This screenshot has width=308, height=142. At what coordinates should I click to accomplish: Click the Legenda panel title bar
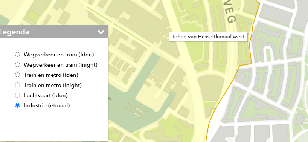coord(53,32)
